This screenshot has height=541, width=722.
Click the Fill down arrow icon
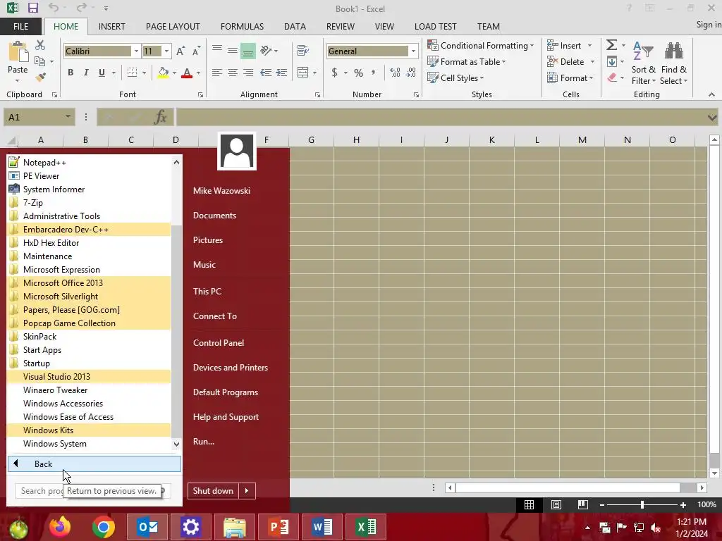[612, 62]
